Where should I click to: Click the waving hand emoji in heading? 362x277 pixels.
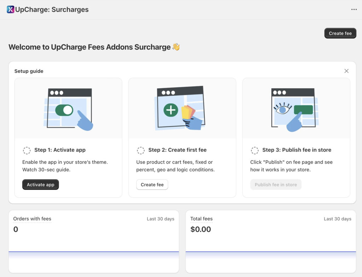176,47
